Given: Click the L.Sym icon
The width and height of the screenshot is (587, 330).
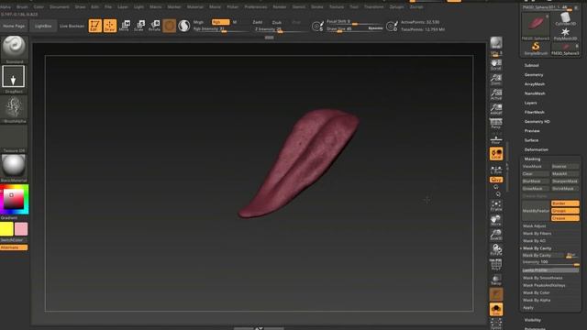Looking at the screenshot, I should pos(496,170).
